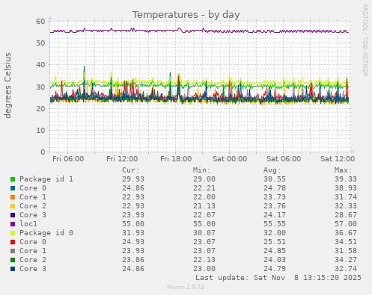
Task: Click the purple Core 3 max value 28.67
Action: point(346,215)
